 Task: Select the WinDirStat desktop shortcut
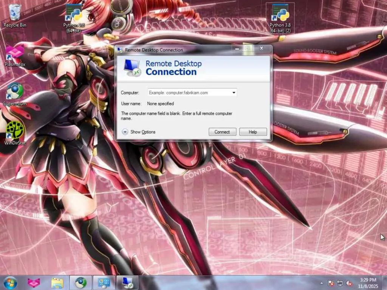[x=15, y=133]
